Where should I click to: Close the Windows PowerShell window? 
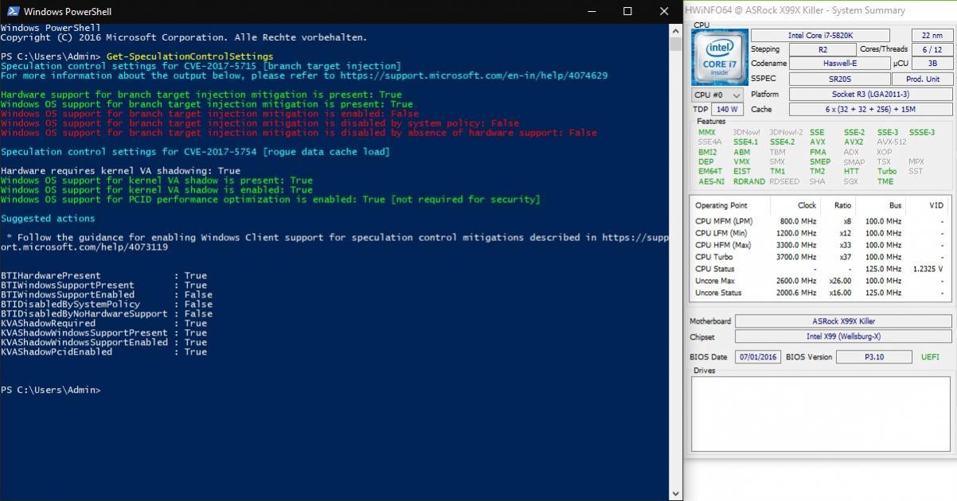665,11
